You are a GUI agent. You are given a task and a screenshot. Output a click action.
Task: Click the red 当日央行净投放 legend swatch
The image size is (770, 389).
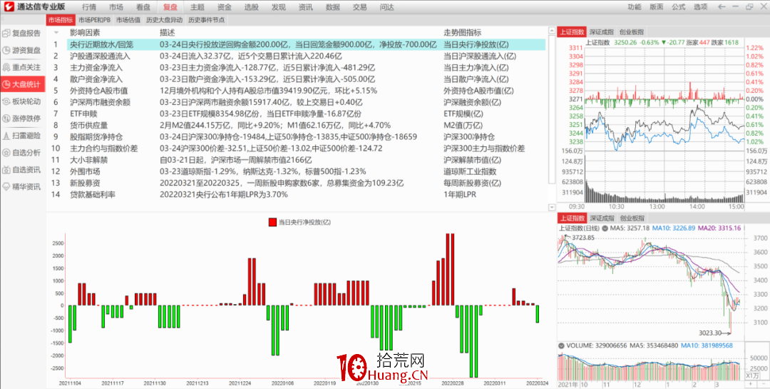tap(272, 222)
